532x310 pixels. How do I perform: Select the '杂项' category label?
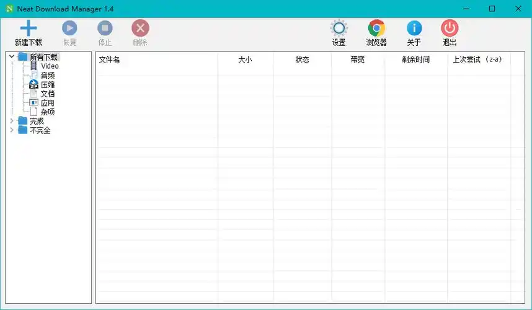[48, 112]
